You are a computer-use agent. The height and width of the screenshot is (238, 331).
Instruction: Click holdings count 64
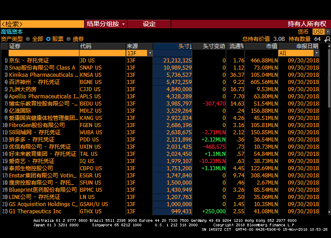point(317,39)
